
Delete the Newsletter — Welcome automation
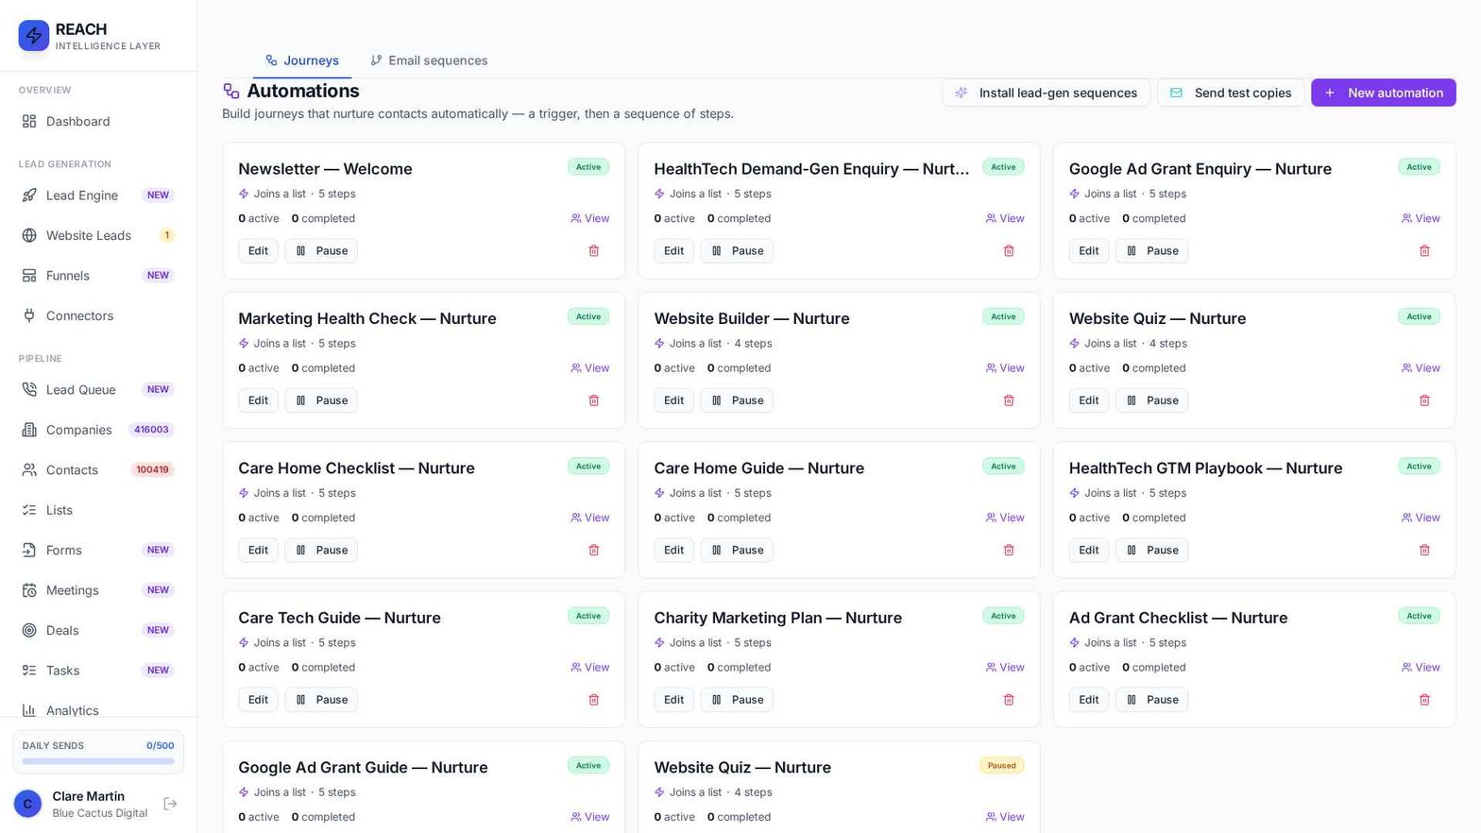pos(594,251)
